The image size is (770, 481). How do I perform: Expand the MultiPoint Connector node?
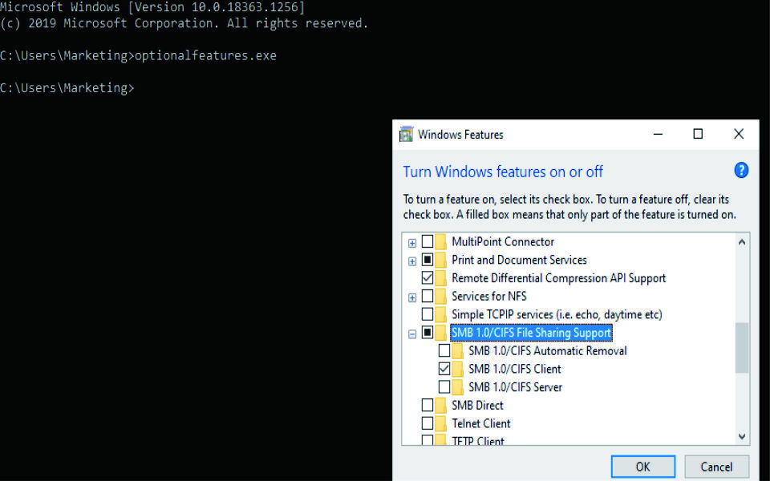(x=412, y=243)
